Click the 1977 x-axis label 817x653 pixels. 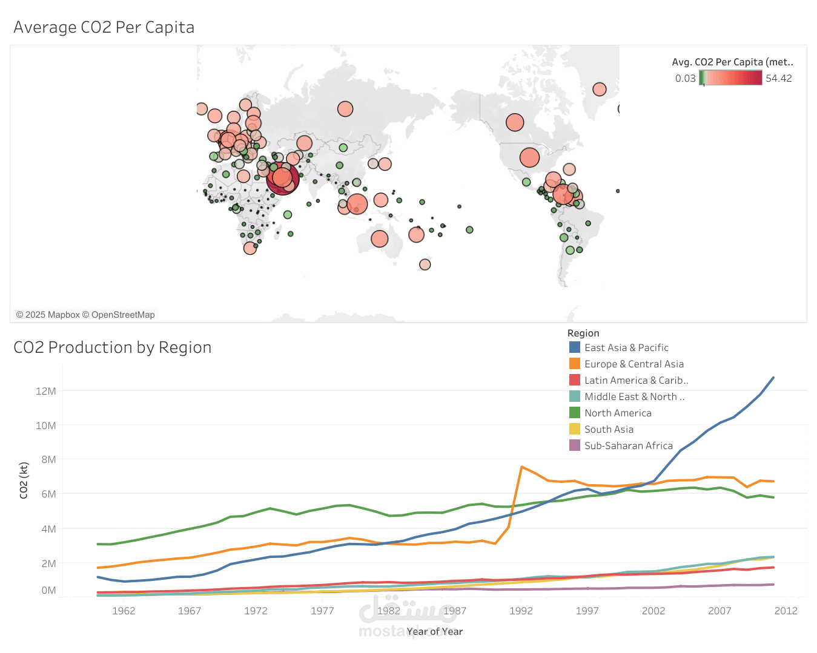[x=322, y=611]
